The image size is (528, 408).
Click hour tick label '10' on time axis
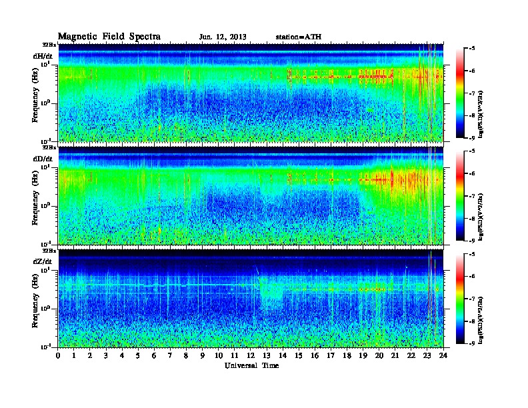coord(219,356)
